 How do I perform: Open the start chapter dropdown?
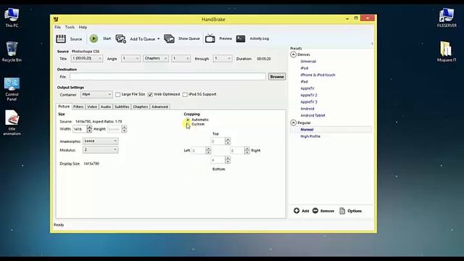coord(181,59)
